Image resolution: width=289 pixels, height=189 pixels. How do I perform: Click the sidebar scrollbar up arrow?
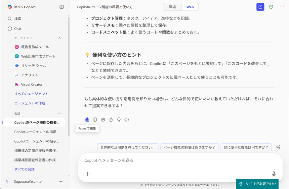[x=69, y=16]
